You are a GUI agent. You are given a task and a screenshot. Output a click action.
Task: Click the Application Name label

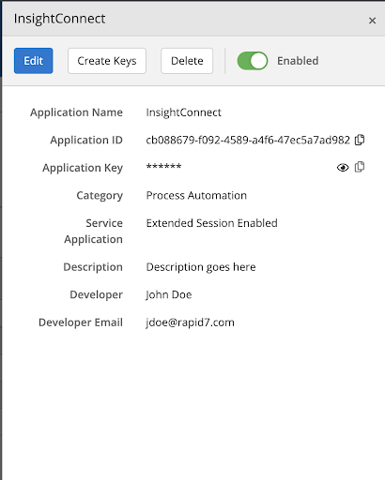tap(76, 112)
